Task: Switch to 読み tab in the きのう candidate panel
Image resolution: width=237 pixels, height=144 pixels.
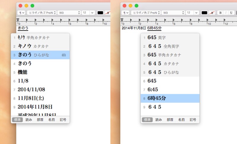Action: [29, 120]
